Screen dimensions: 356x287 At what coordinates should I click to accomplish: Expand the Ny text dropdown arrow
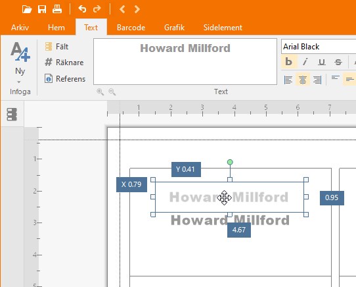tap(19, 82)
